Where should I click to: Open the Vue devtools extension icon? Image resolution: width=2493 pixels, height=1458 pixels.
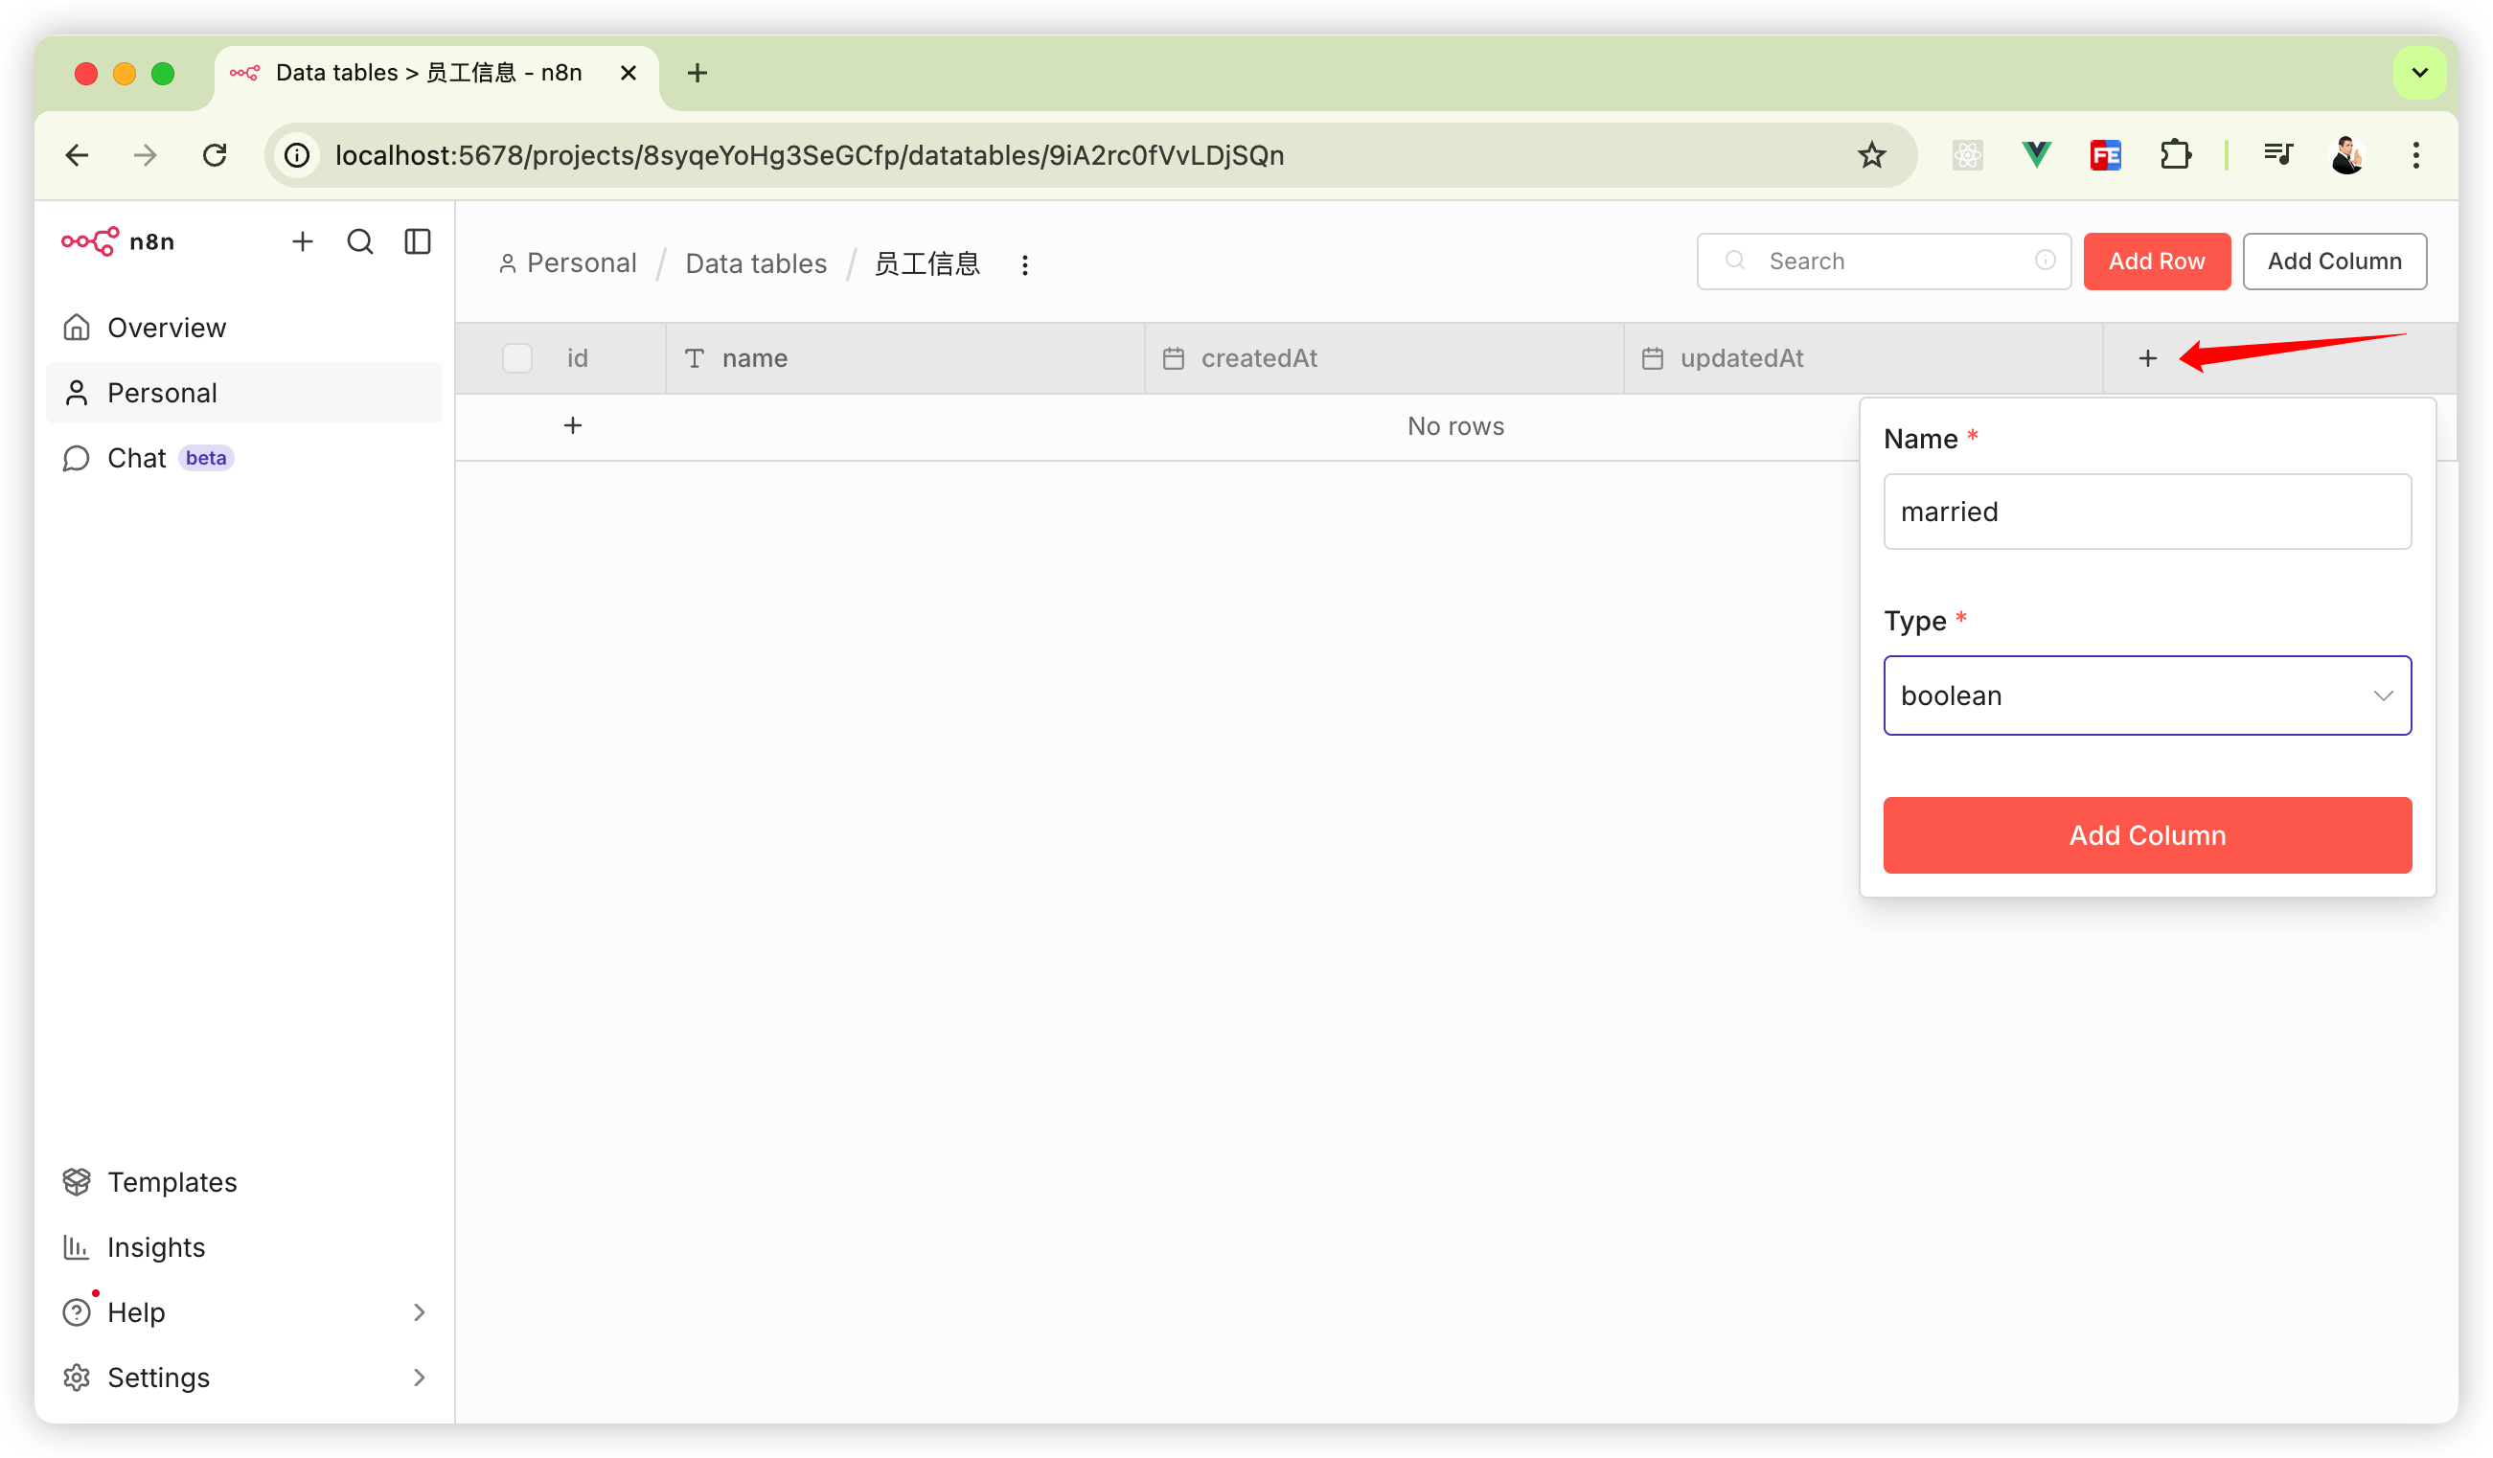[2036, 155]
